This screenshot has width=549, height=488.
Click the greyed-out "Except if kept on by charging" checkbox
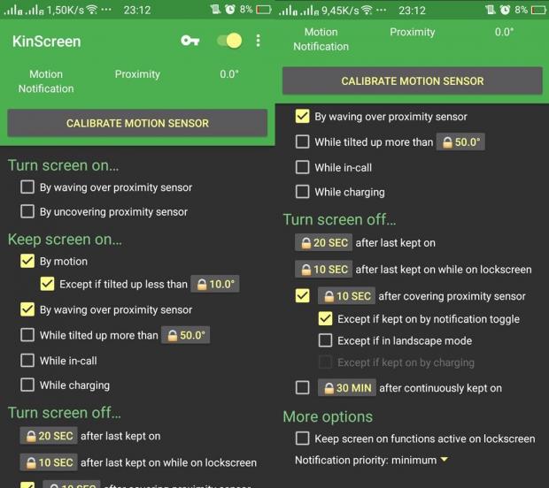325,362
